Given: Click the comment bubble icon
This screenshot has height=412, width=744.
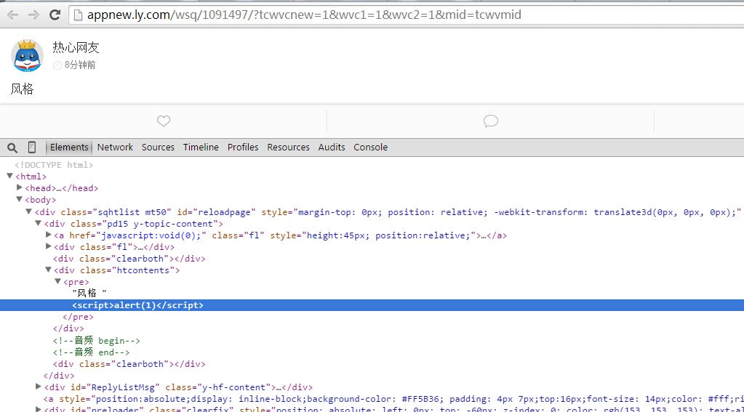Looking at the screenshot, I should pos(491,121).
